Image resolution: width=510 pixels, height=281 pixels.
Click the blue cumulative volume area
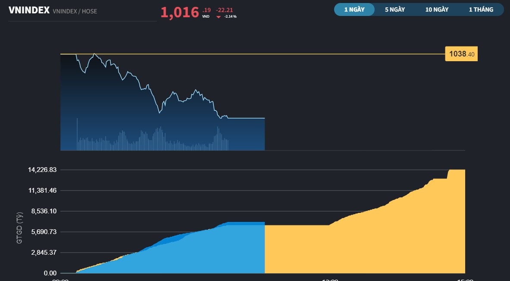194,254
